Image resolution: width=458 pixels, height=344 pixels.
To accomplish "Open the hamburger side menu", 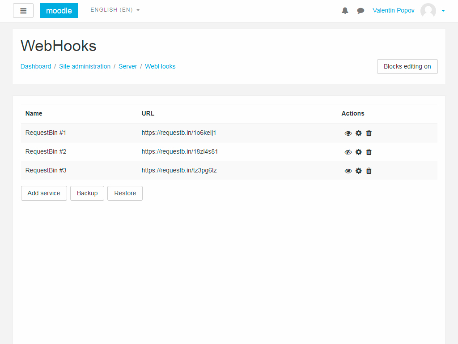I will coord(23,11).
